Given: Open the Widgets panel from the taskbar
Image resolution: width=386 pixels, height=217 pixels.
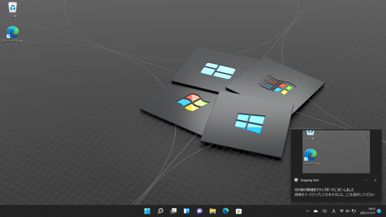Looking at the screenshot, I should 187,211.
